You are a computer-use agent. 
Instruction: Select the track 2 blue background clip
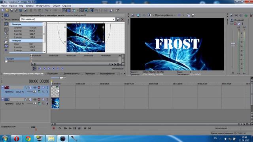click(x=55, y=103)
